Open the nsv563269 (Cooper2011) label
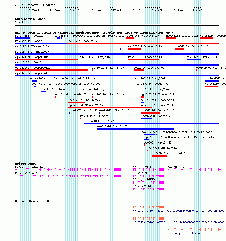Screen dimensions: 226x241 [145, 46]
